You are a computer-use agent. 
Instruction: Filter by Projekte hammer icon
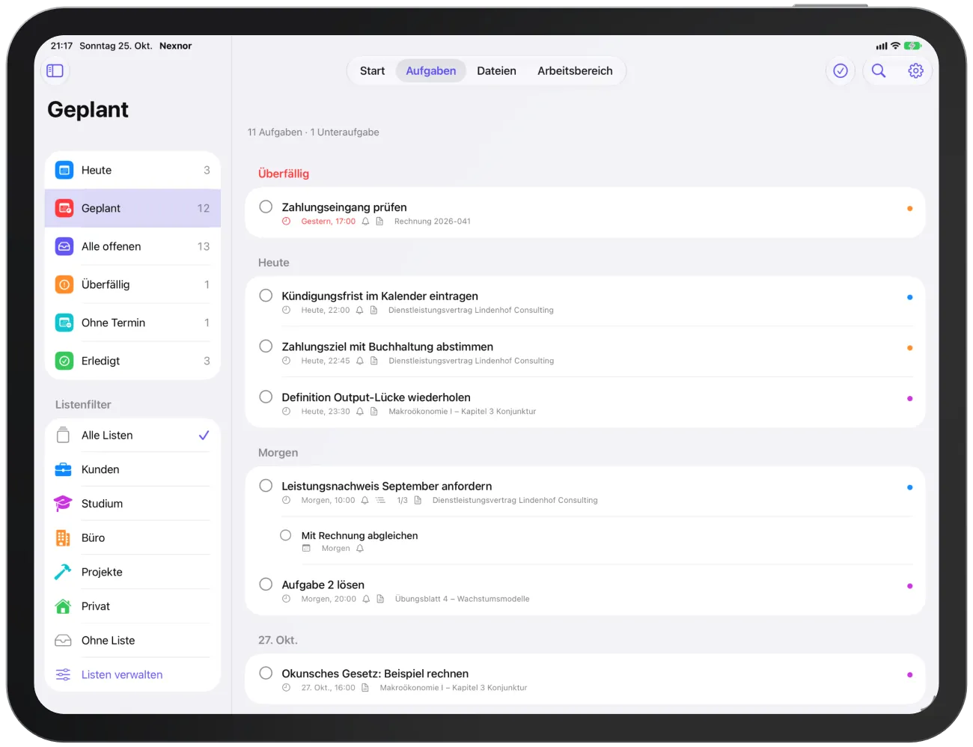pos(64,573)
